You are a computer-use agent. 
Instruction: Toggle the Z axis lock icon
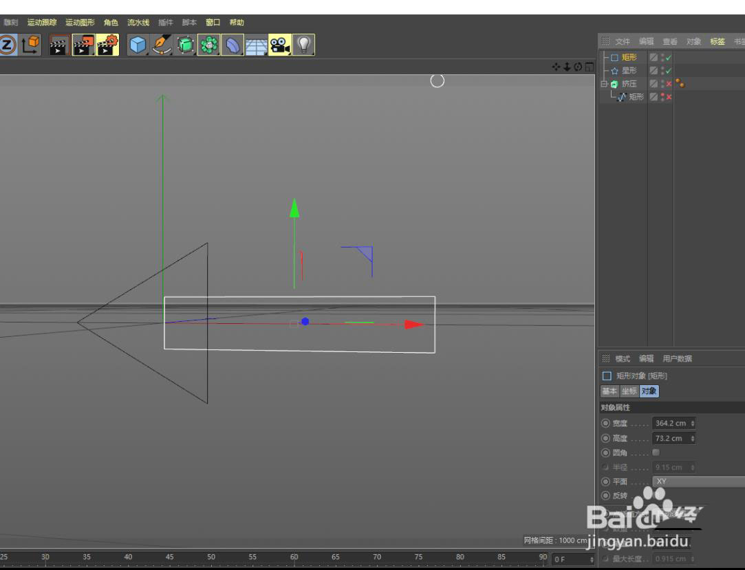[8, 45]
